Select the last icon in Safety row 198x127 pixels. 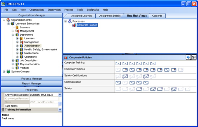[188, 89]
